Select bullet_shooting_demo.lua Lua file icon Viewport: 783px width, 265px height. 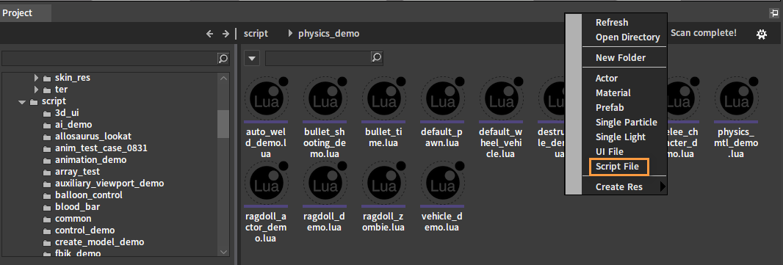tap(325, 98)
